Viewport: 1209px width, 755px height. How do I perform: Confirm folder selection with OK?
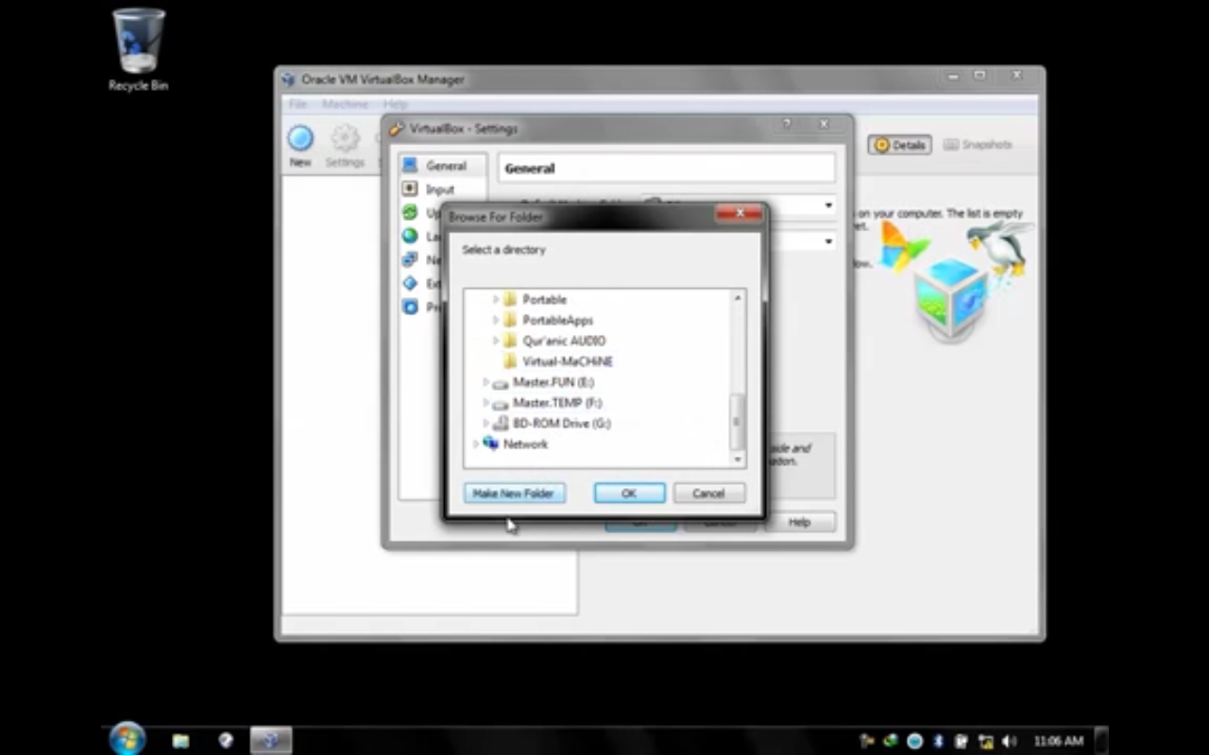[x=629, y=493]
